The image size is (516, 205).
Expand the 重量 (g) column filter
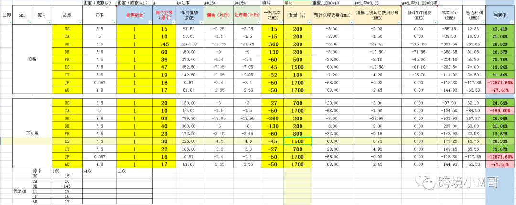point(308,22)
